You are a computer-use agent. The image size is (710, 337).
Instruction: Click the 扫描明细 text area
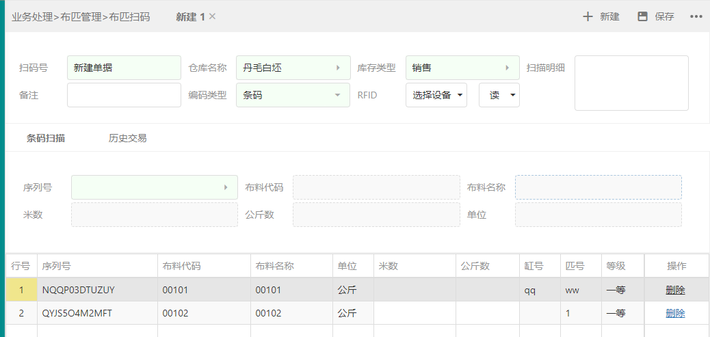(631, 83)
